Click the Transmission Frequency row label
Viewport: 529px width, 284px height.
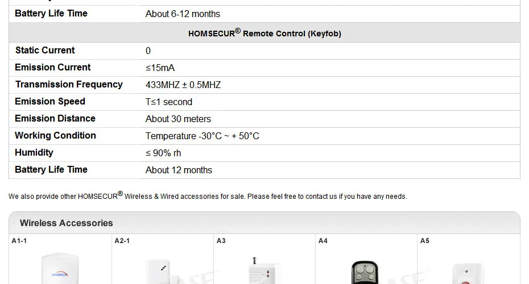(x=69, y=85)
